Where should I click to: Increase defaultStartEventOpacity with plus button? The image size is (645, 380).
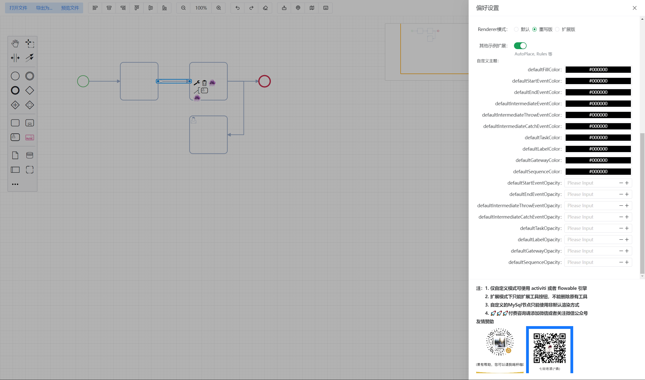point(627,183)
